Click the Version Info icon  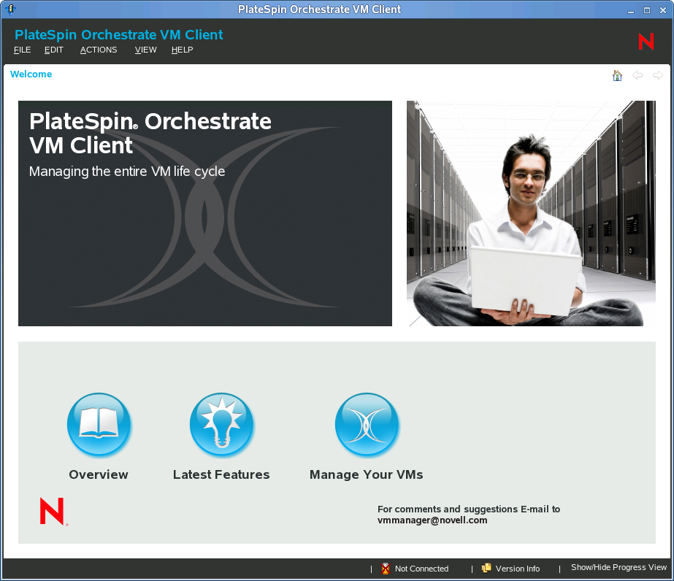coord(486,568)
